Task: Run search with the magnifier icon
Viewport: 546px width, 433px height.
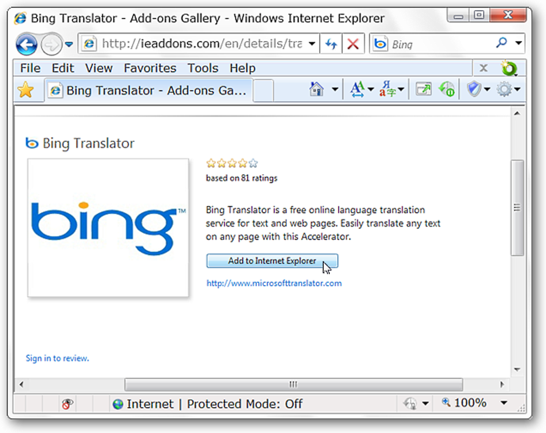Action: point(501,43)
